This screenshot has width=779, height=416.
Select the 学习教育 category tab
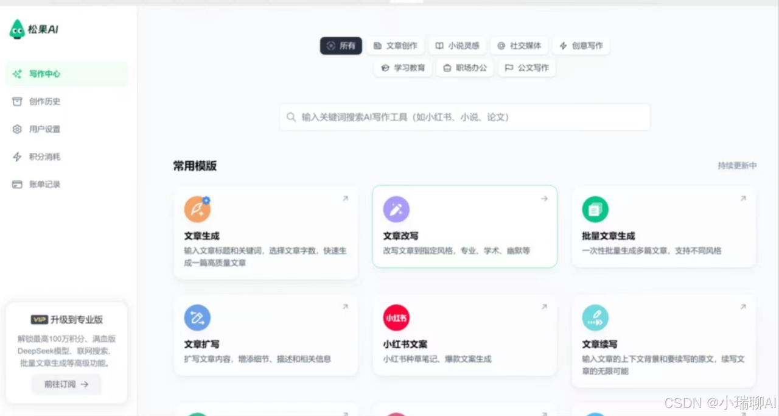click(403, 68)
